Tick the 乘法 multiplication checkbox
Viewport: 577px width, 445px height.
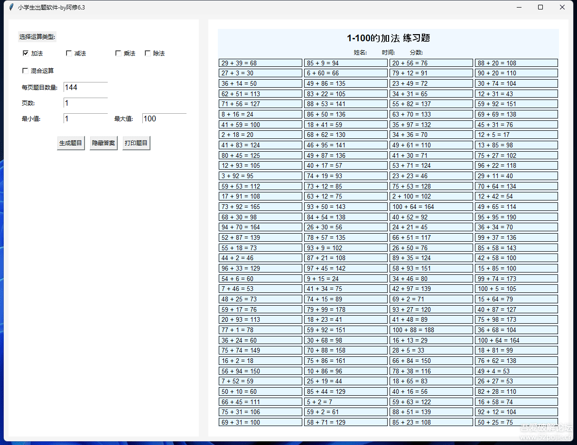pos(118,54)
